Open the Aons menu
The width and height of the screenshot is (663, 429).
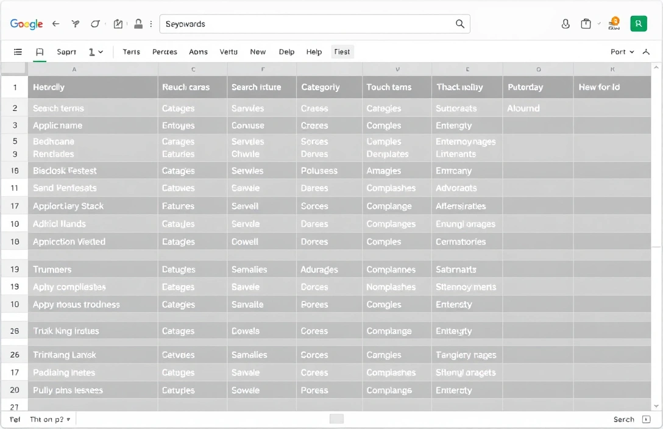tap(198, 52)
